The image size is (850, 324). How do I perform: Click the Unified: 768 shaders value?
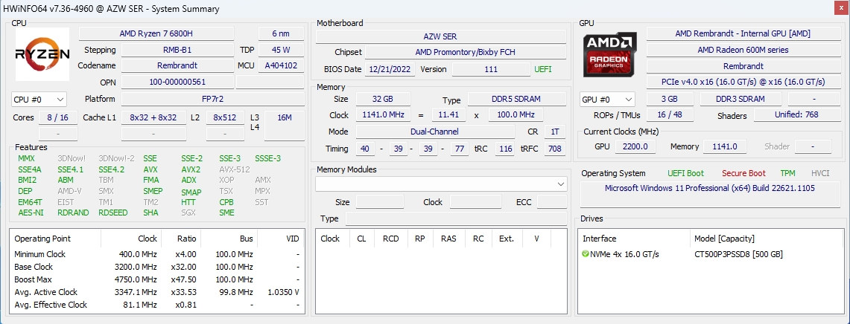click(796, 114)
